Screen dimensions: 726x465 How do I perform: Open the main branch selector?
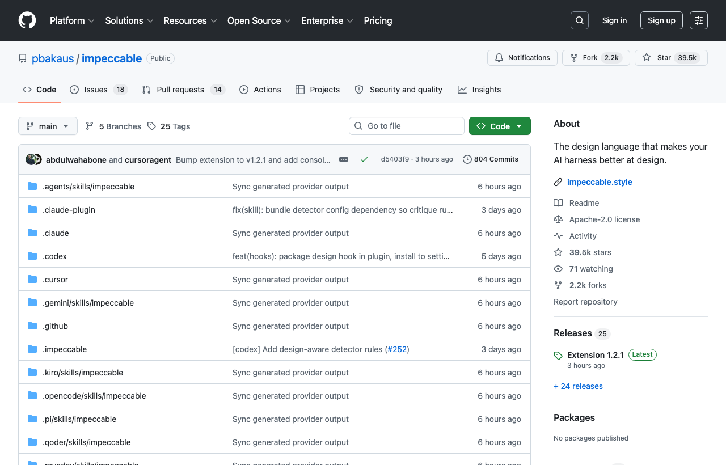click(x=48, y=126)
